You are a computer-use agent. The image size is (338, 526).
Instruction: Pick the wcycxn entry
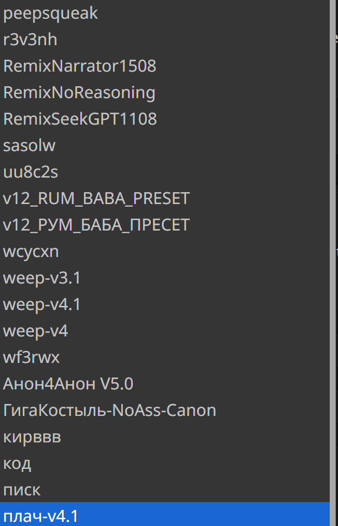point(31,252)
